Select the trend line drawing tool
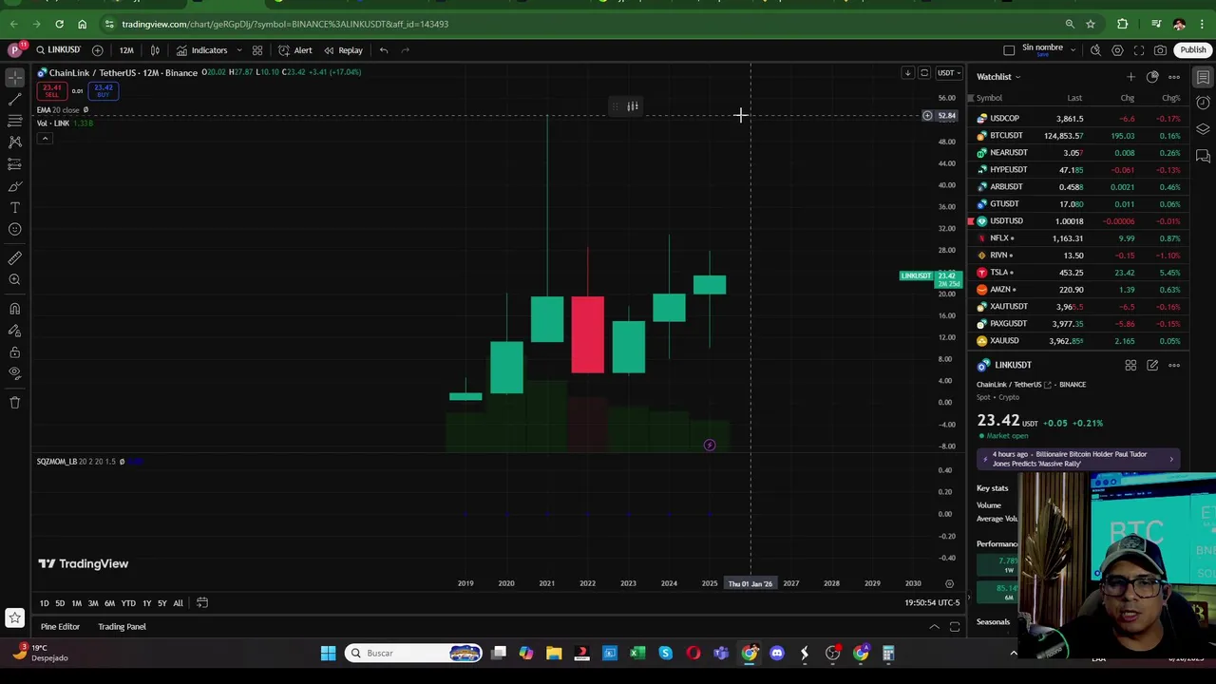This screenshot has width=1216, height=684. (x=14, y=99)
